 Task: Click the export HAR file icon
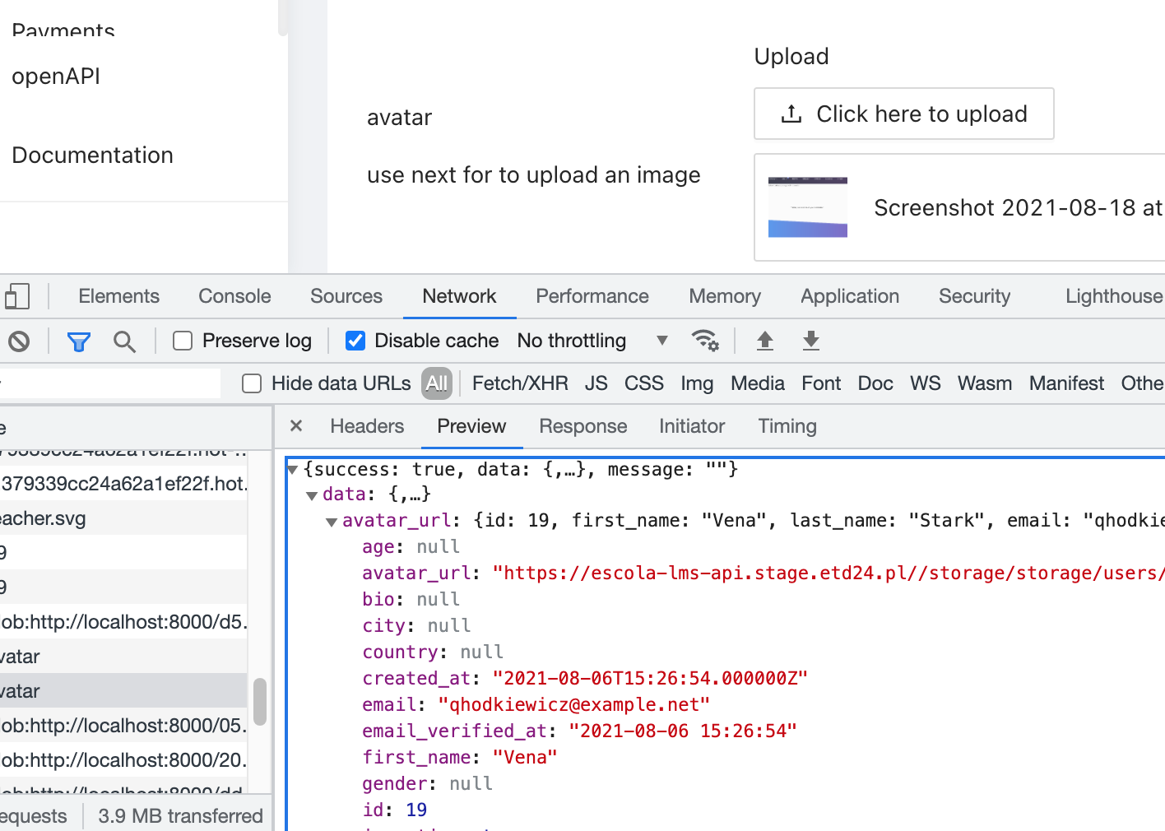click(810, 341)
